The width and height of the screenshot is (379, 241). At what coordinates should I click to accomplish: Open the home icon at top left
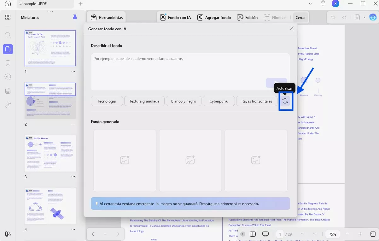point(8,4)
